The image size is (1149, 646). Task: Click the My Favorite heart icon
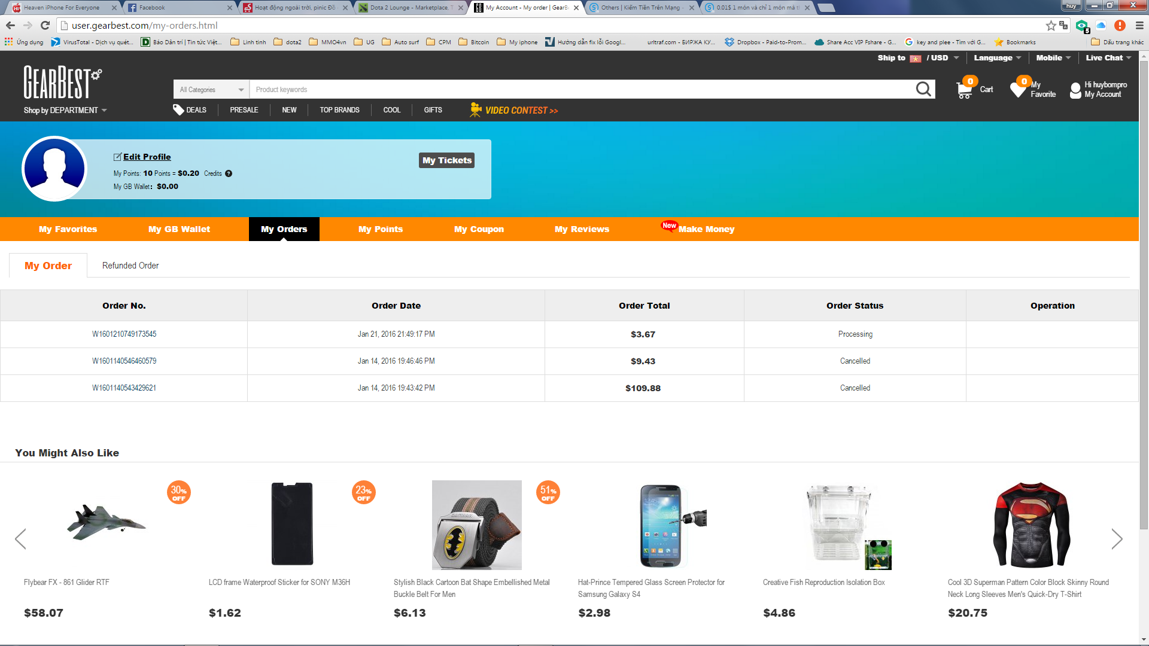[1018, 90]
